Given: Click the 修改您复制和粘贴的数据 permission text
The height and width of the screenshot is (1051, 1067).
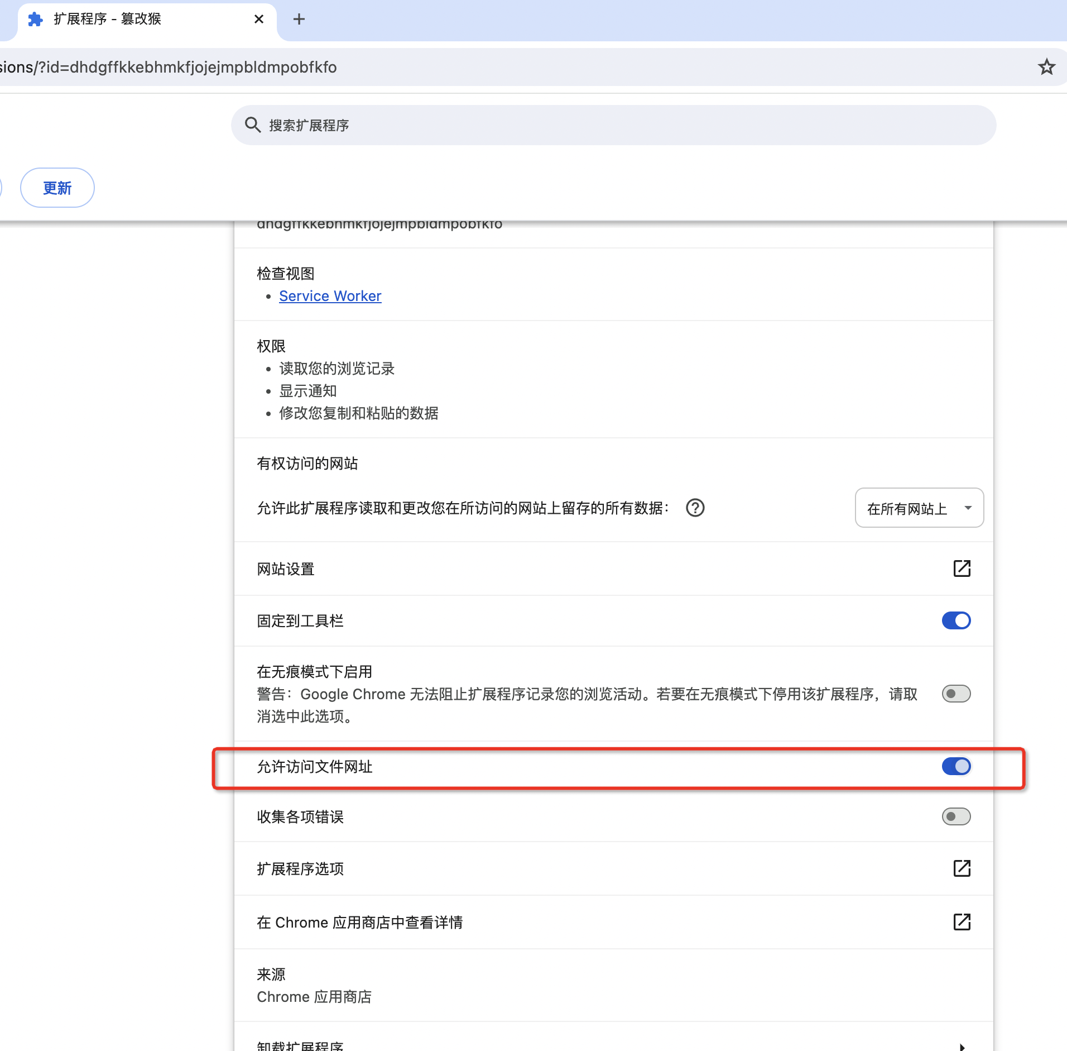Looking at the screenshot, I should (359, 413).
